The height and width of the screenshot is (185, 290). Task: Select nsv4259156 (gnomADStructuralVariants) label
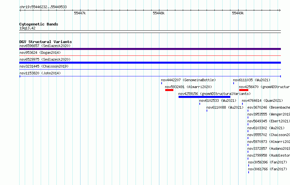click(x=214, y=94)
